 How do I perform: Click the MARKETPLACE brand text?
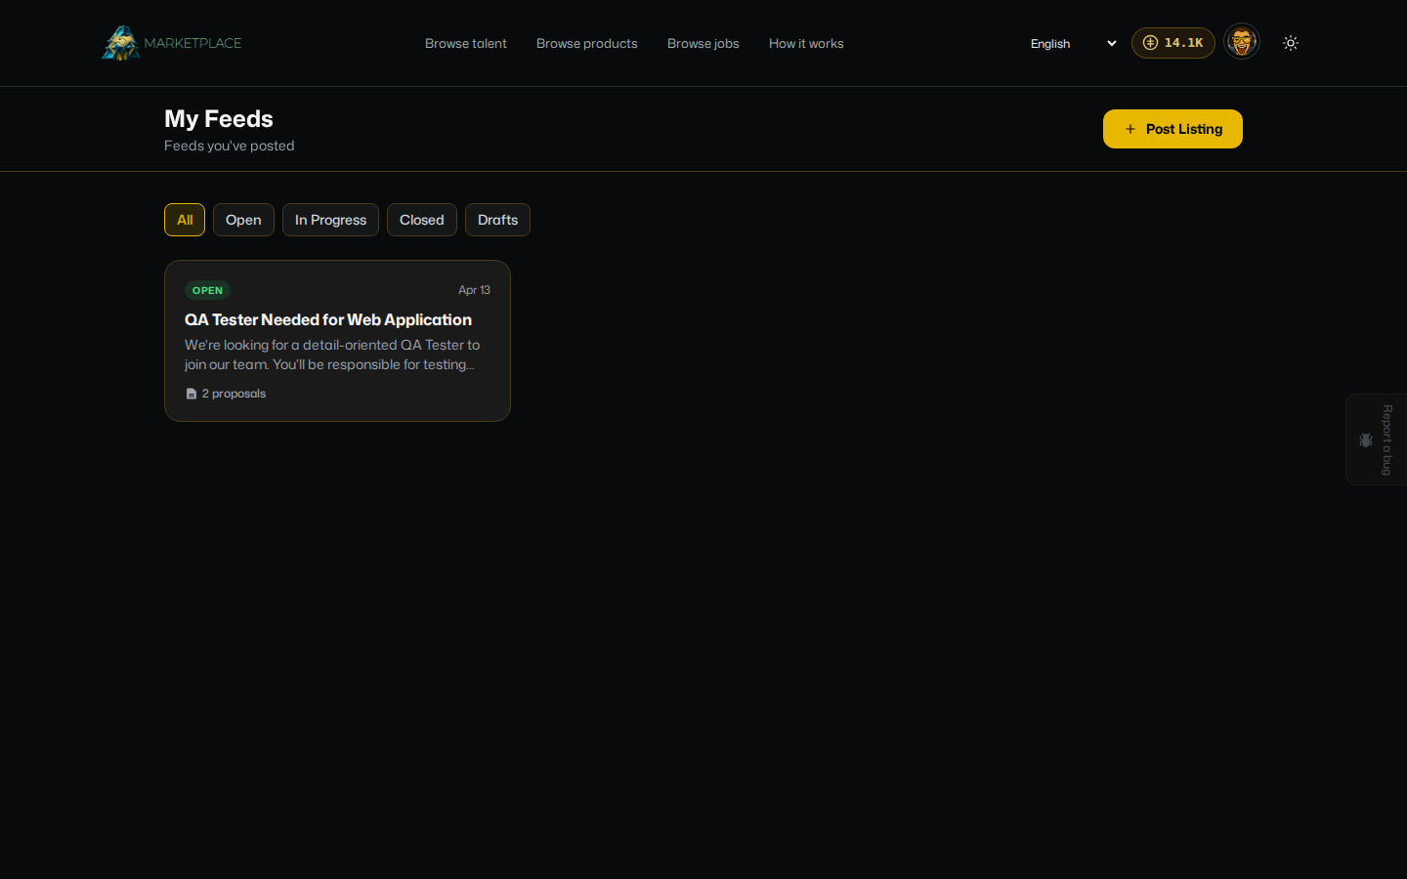(x=192, y=43)
